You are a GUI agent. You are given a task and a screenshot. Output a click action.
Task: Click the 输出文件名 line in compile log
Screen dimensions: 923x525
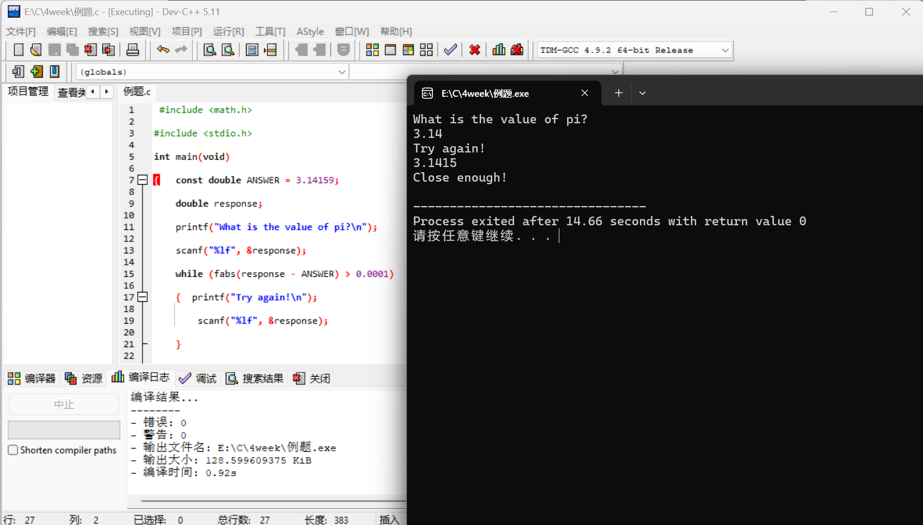pos(233,447)
